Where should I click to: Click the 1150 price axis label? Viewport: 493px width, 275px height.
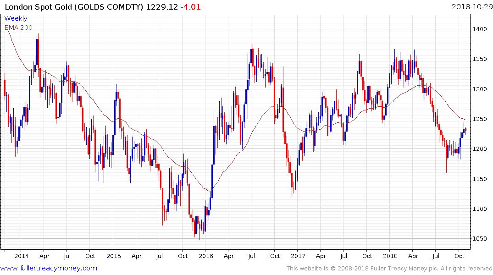[x=480, y=179]
